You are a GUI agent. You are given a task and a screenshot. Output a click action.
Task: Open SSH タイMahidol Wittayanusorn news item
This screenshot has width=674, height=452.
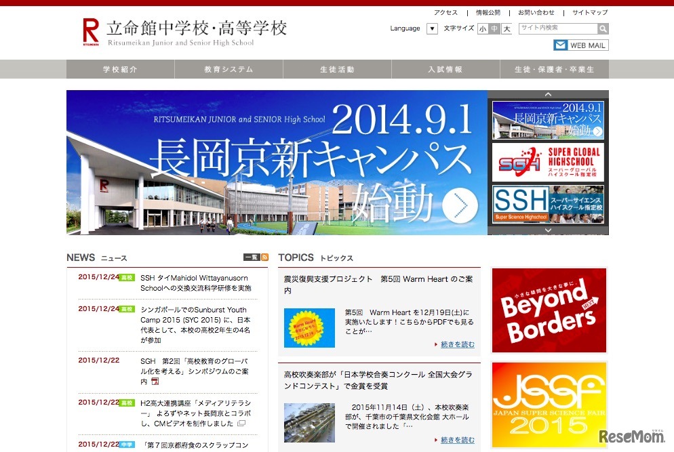pos(195,283)
